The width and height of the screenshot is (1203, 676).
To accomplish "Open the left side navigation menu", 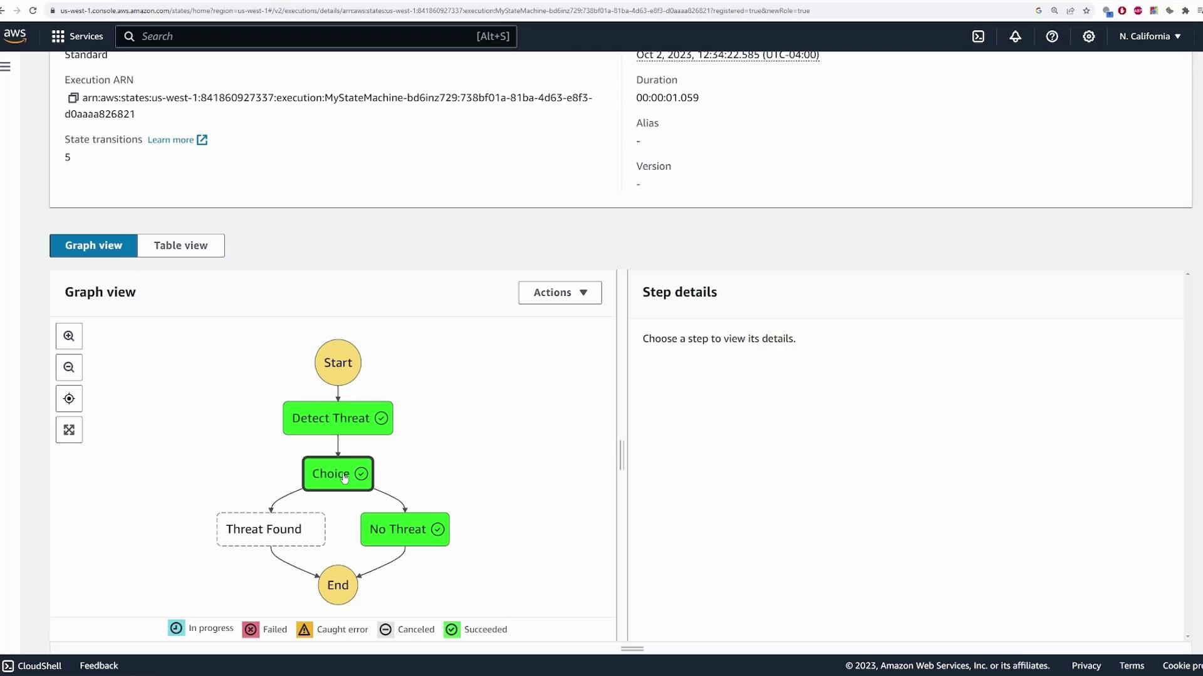I will (6, 66).
